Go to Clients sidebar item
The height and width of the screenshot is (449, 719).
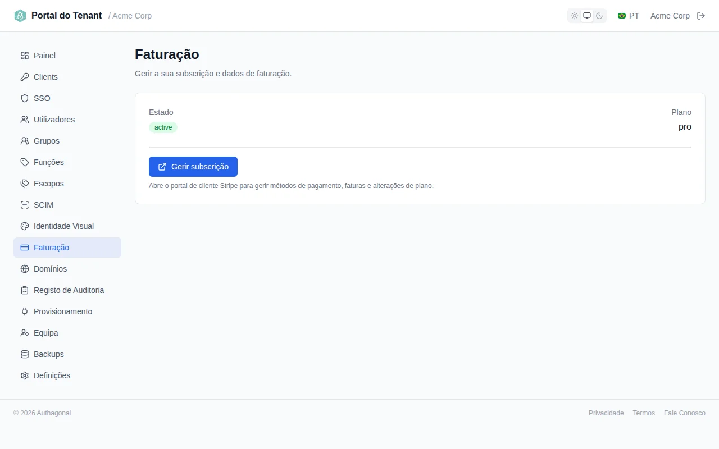tap(67, 77)
